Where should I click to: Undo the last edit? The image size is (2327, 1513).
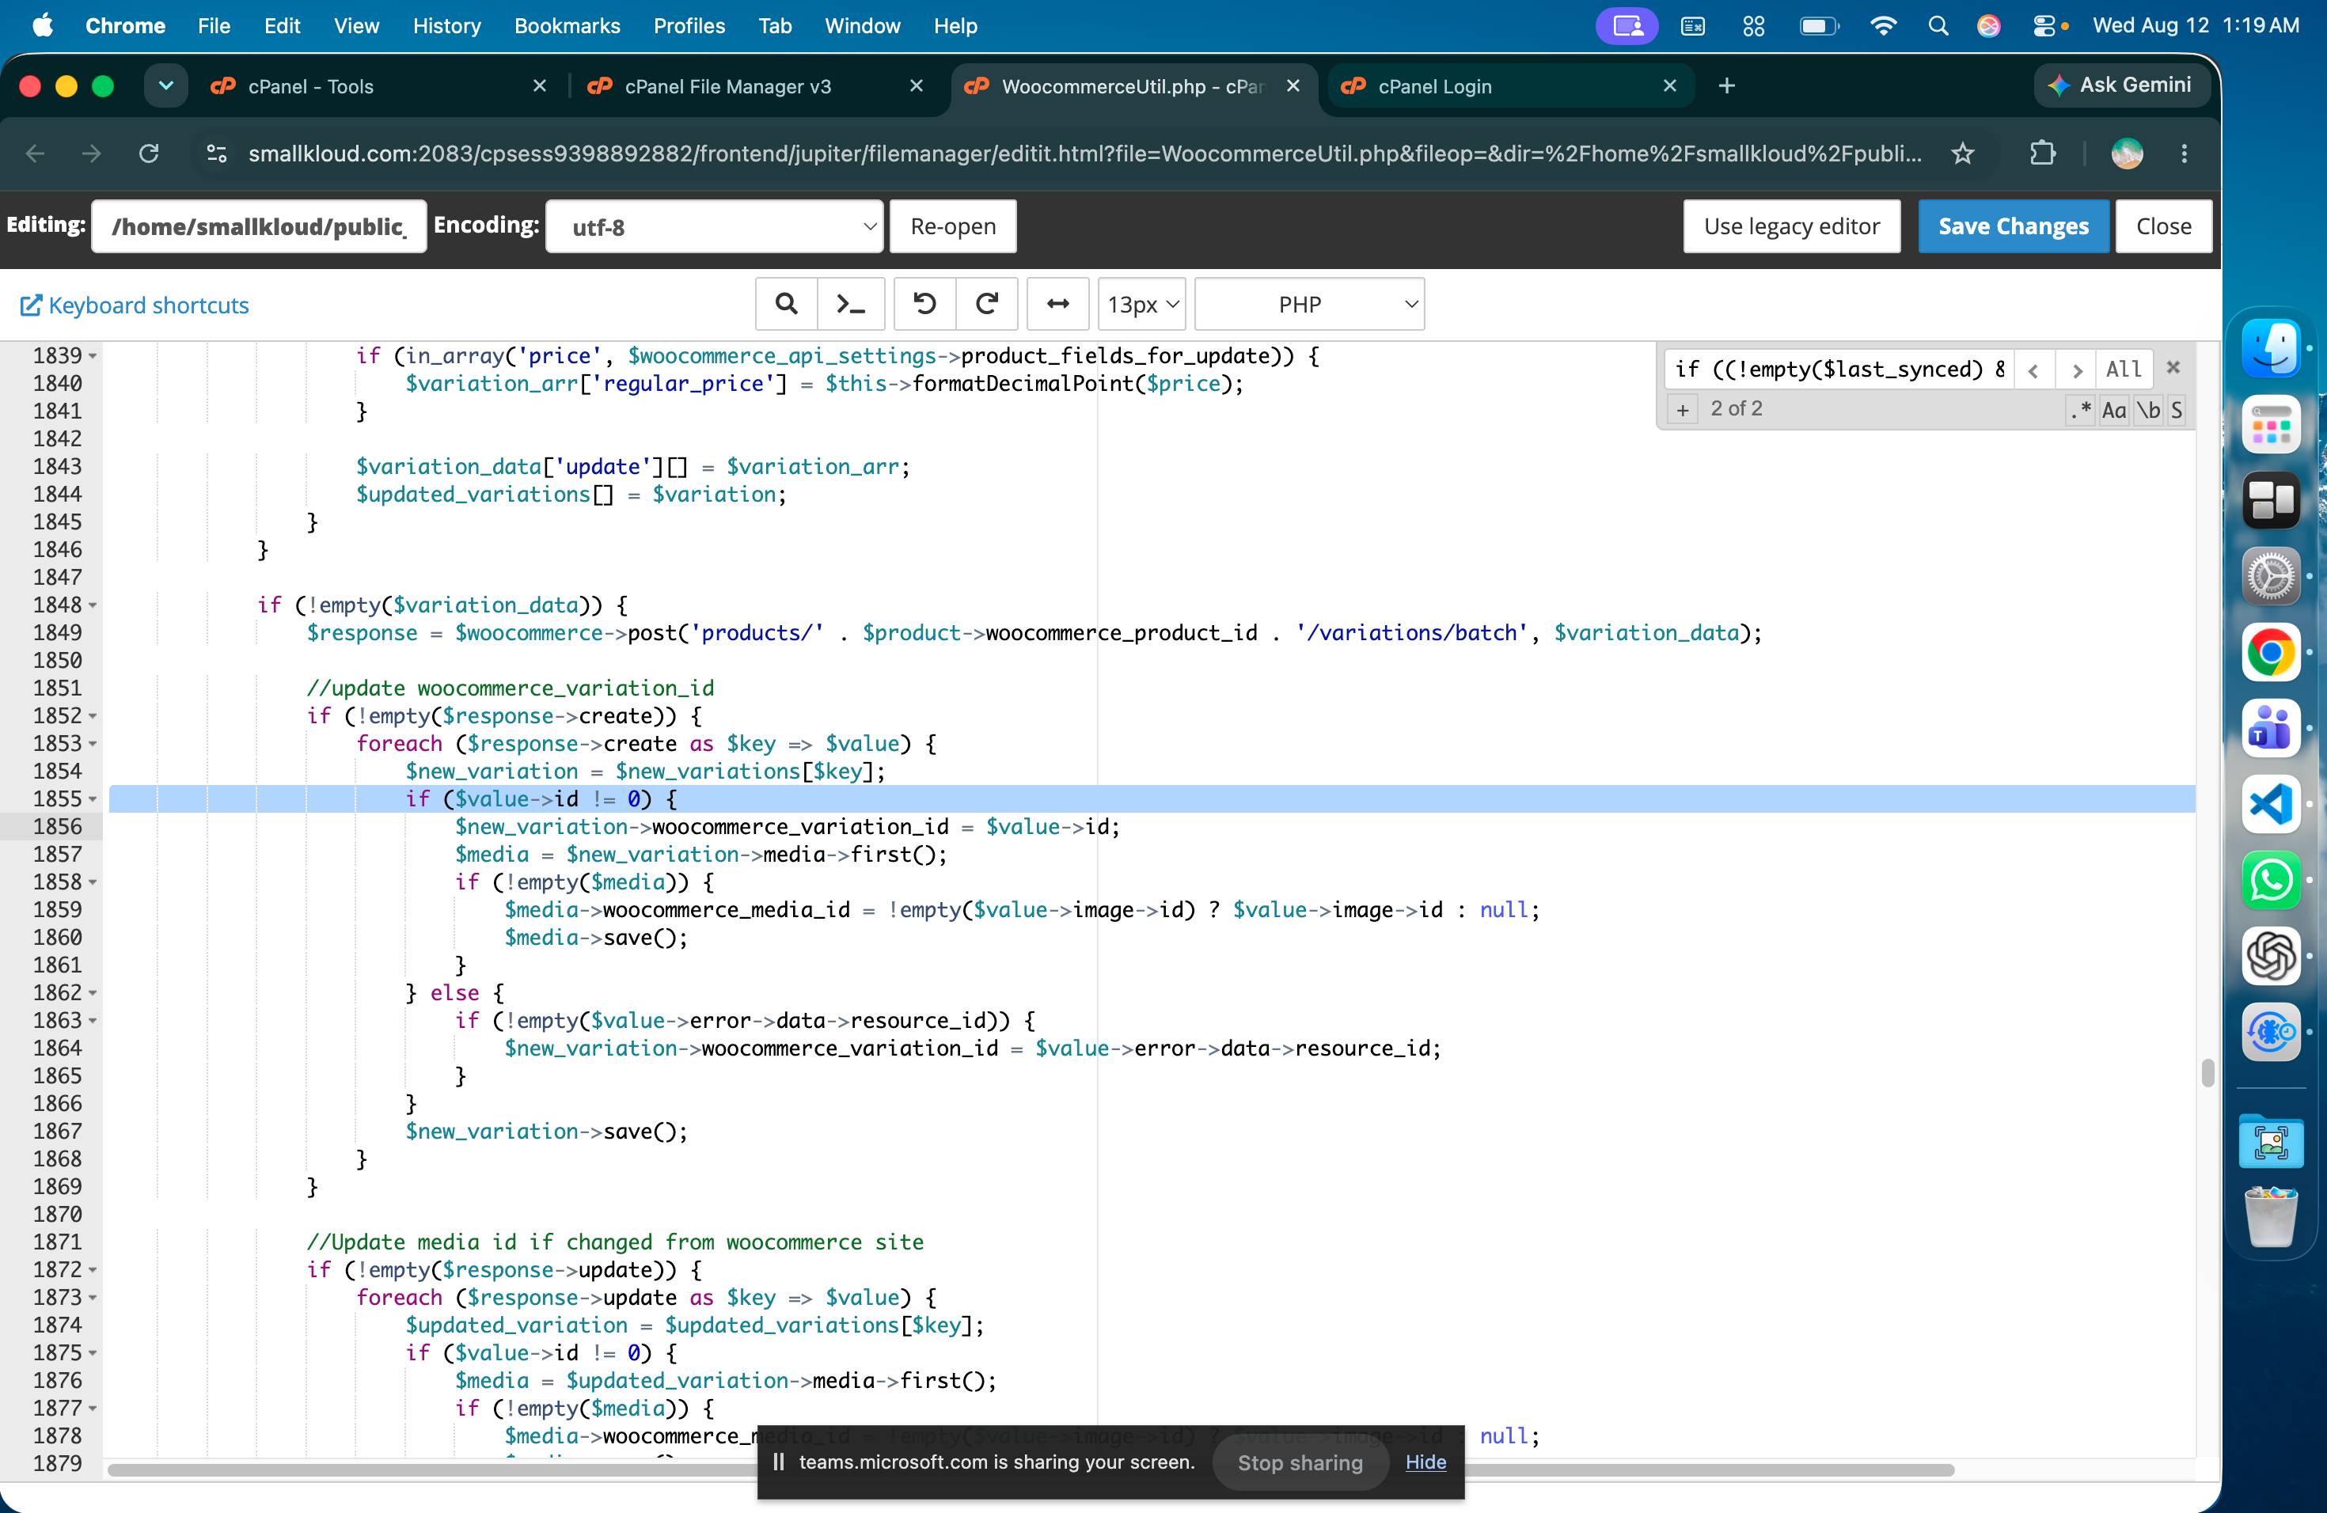point(925,304)
